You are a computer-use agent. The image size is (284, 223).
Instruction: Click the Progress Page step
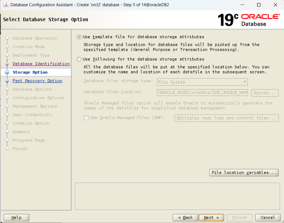(x=29, y=140)
